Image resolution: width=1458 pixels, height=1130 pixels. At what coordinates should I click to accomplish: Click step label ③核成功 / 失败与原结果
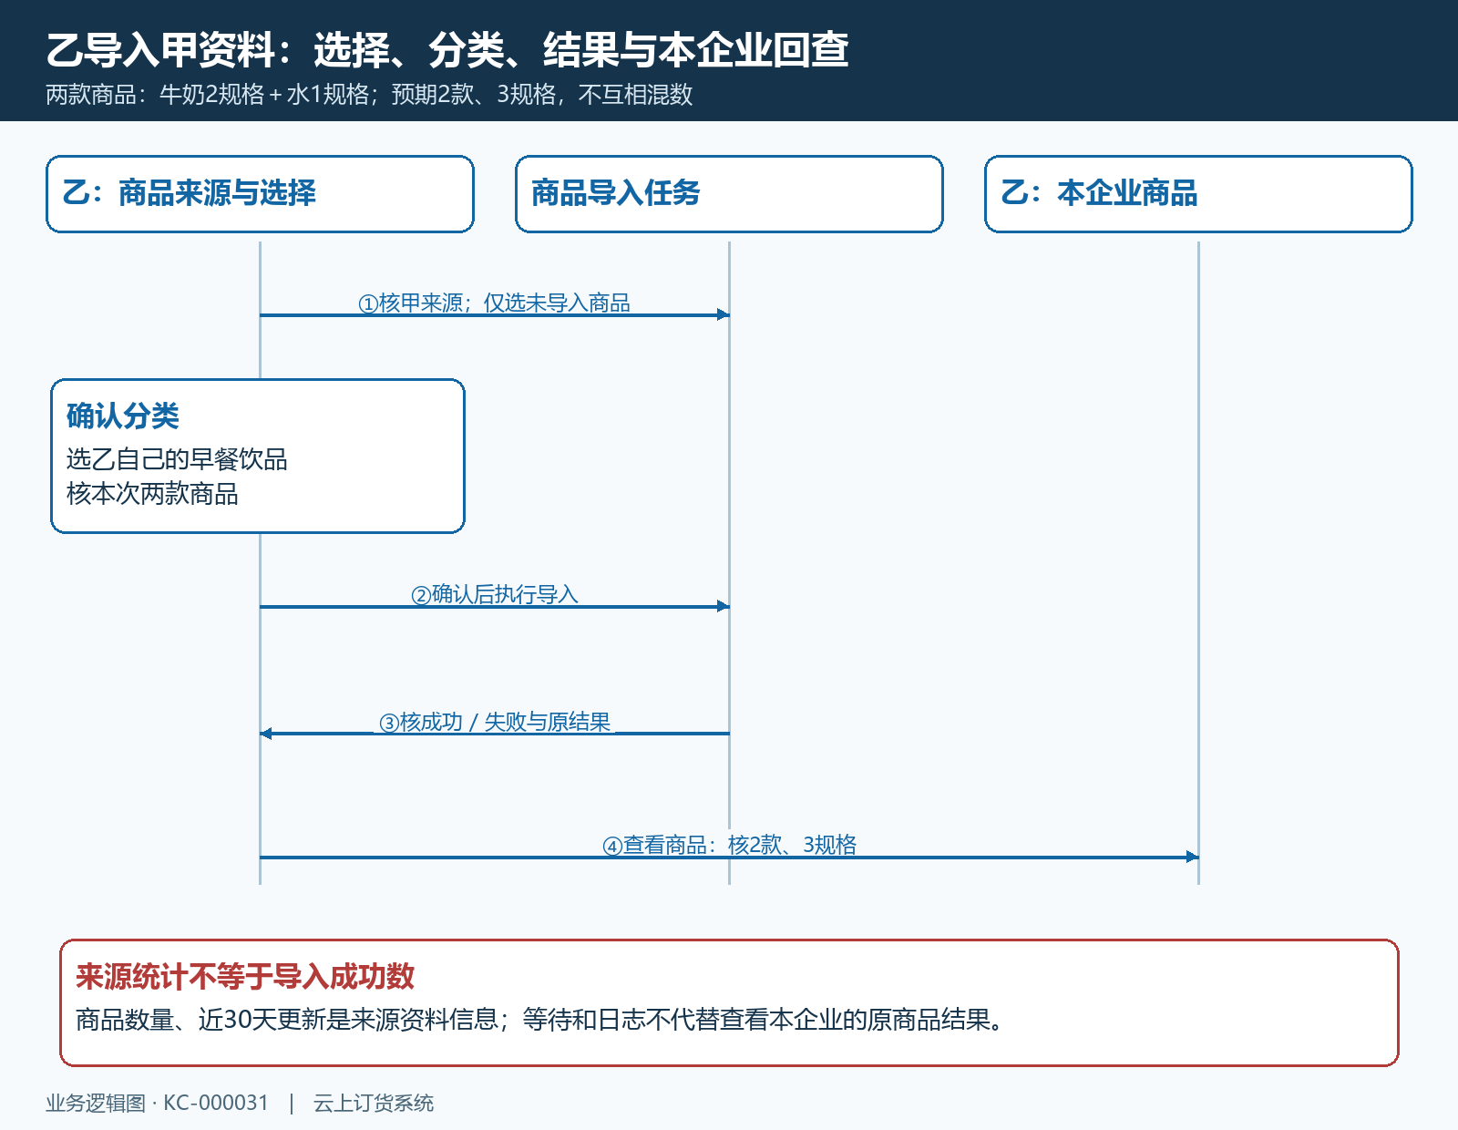(495, 722)
